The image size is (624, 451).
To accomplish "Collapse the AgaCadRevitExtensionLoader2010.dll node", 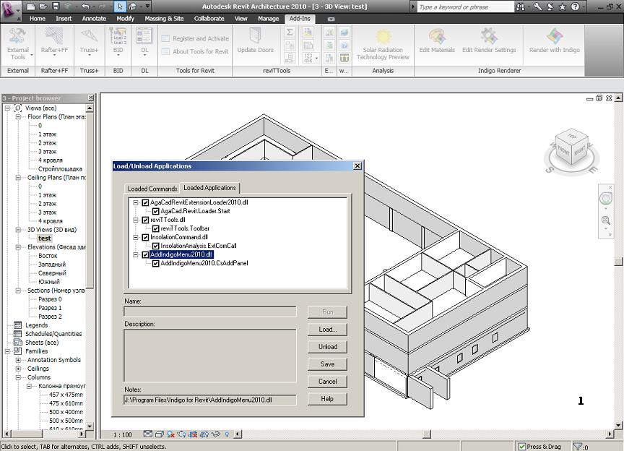I will (x=135, y=203).
